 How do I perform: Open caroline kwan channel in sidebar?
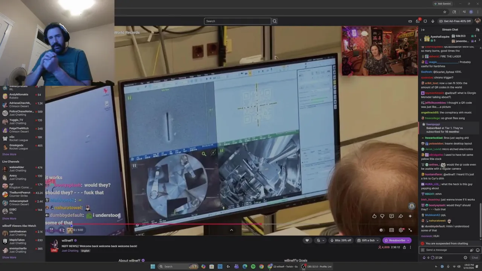click(22, 233)
